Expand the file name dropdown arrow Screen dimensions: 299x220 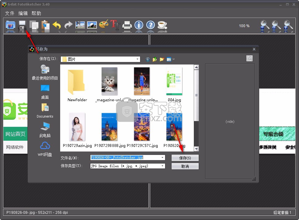pyautogui.click(x=162, y=157)
